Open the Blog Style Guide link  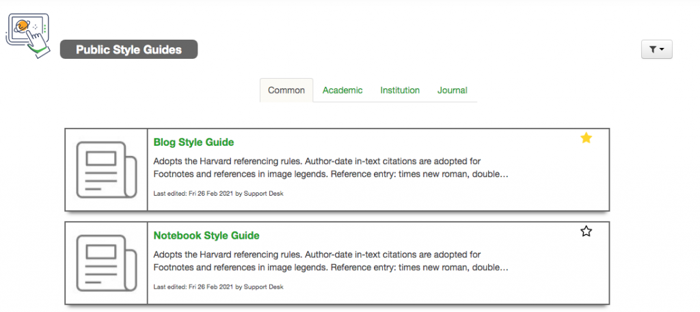point(193,142)
